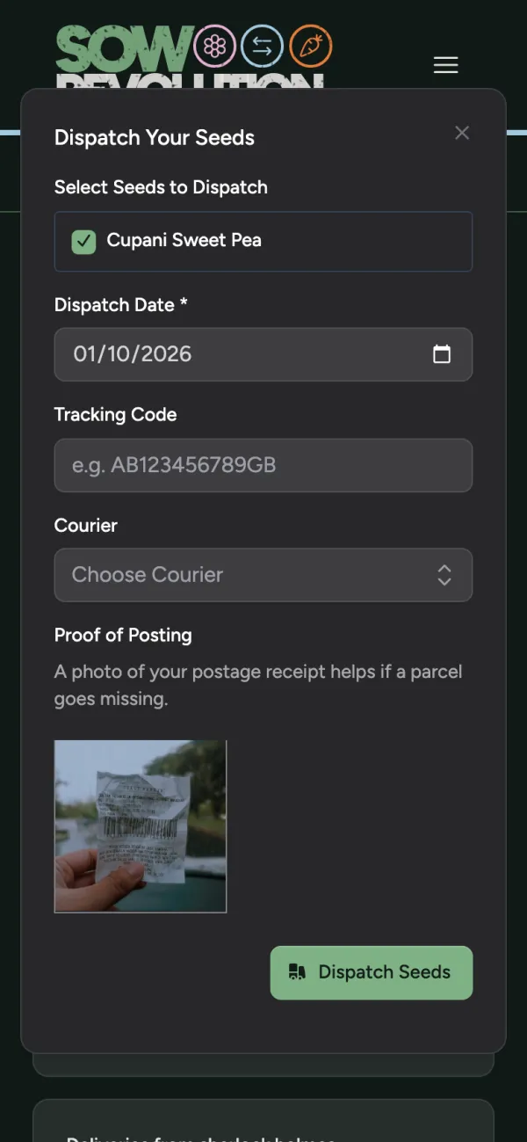Image resolution: width=527 pixels, height=1142 pixels.
Task: Click the Courier dropdown up-down arrows
Action: coord(444,575)
